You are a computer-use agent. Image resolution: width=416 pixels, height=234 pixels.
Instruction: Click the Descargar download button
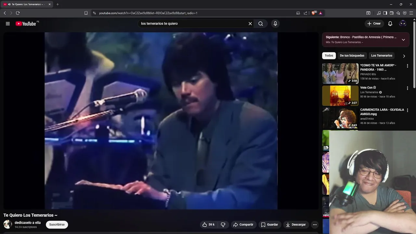pos(296,225)
